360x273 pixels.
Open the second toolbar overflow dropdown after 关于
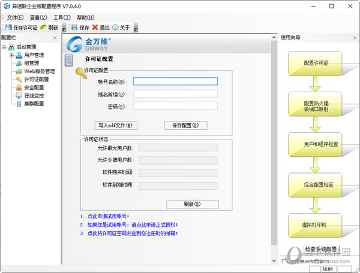[x=136, y=28]
